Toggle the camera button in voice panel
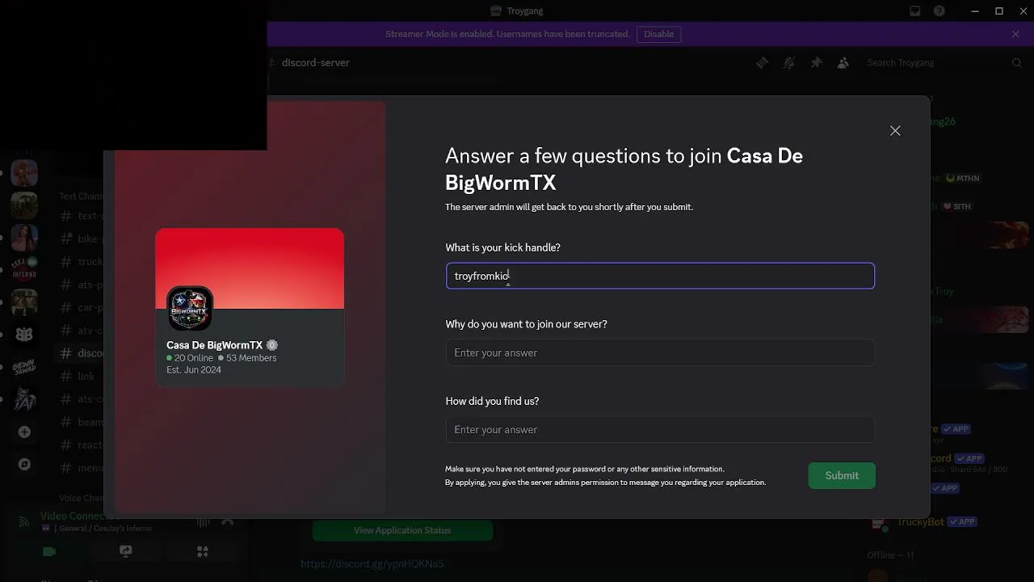The image size is (1034, 582). (x=48, y=551)
